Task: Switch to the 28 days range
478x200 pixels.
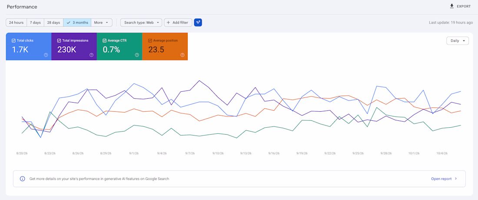Action: 53,23
